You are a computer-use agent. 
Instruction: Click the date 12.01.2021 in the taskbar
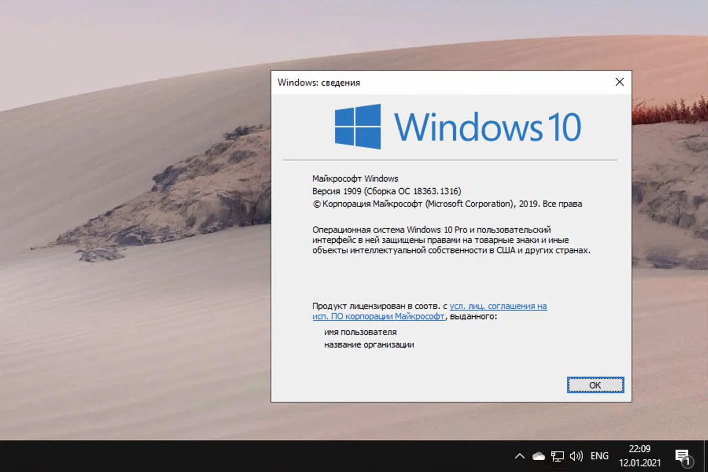[640, 462]
